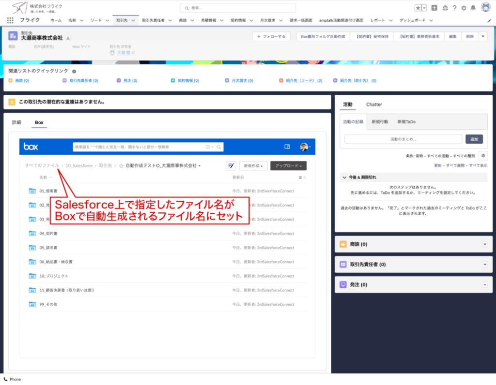
Task: Click the フォローする button
Action: click(x=271, y=37)
